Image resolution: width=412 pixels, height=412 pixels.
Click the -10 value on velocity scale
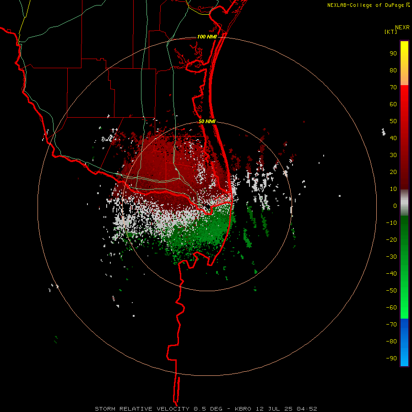[391, 223]
